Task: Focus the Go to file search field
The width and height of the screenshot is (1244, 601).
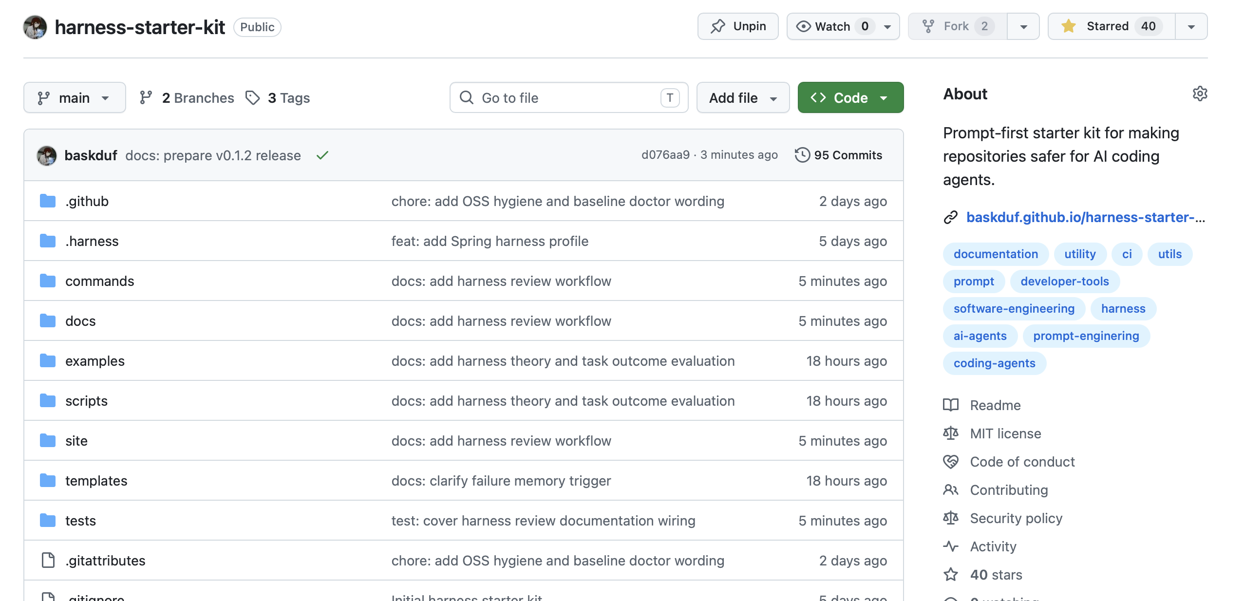Action: 568,98
